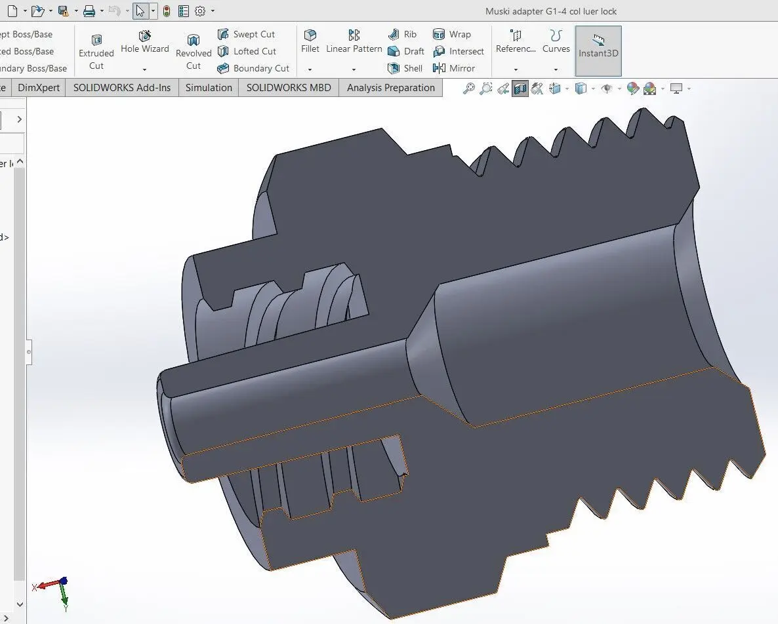Launch the Hole Wizard tool

point(145,43)
